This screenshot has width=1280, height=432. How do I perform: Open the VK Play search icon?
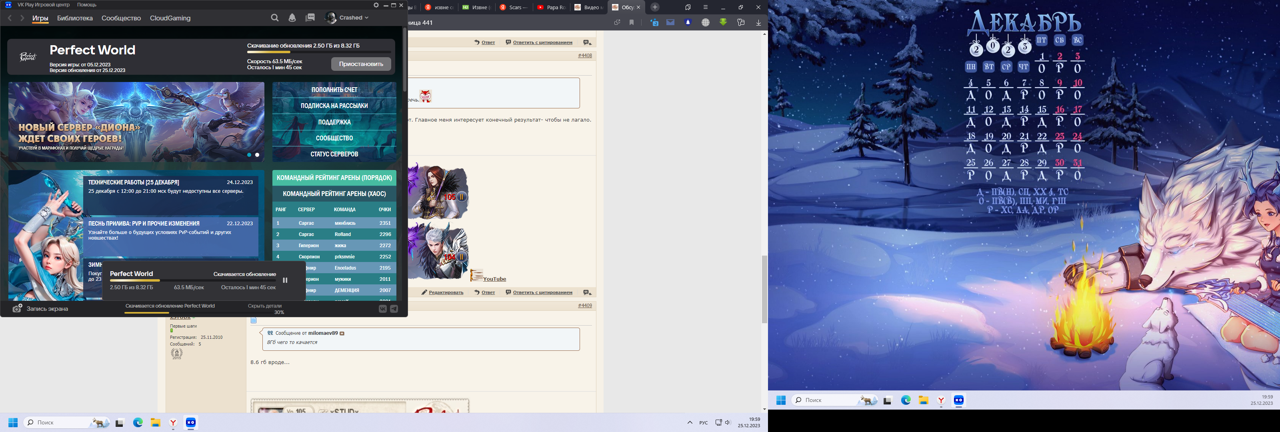(275, 18)
